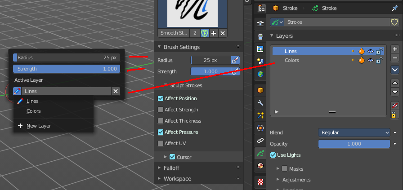Screen dimensions: 403x190
Task: Expand the Adjustments subpanel
Action: coord(278,180)
